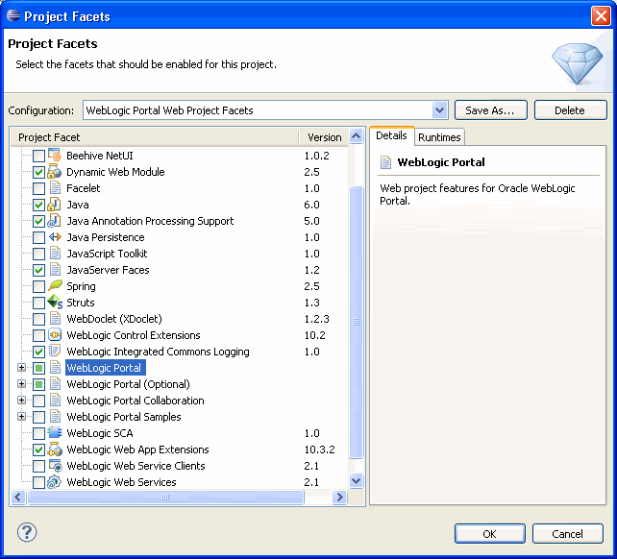Select the WebLogic Web Services row label
Screen dimensions: 617x559
coord(121,482)
